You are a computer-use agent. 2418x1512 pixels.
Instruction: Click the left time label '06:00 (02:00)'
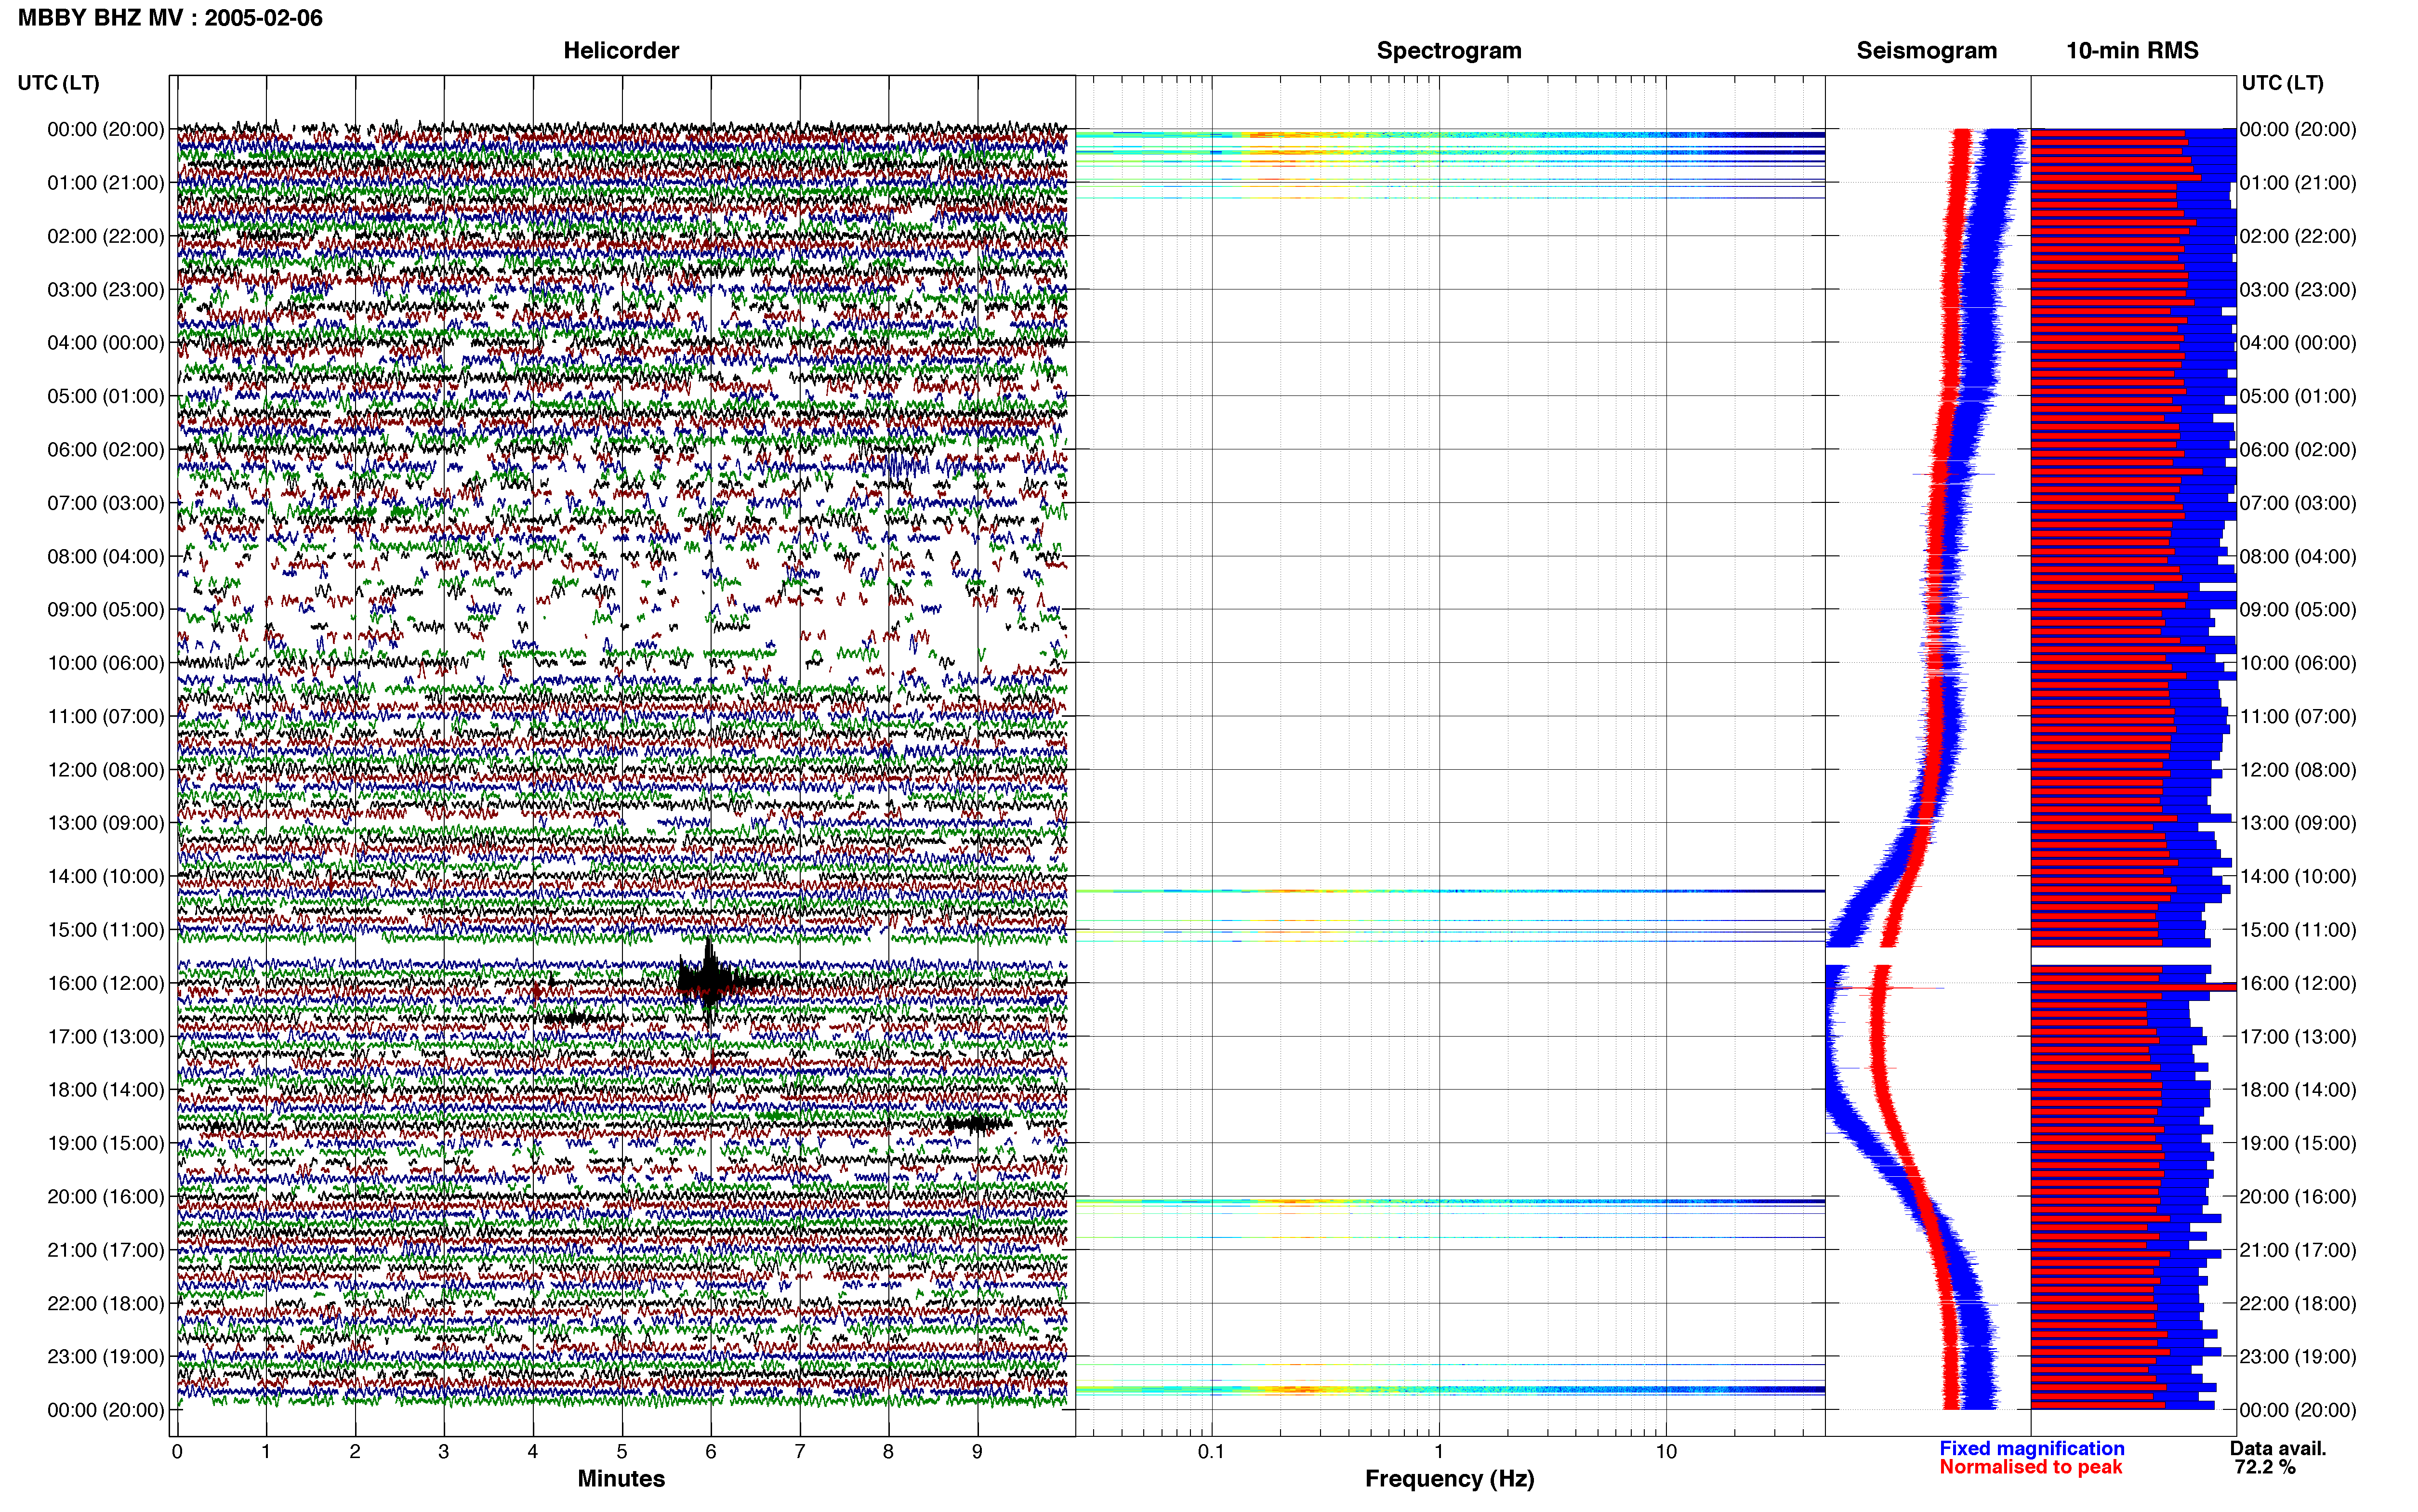105,449
